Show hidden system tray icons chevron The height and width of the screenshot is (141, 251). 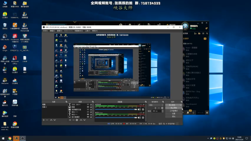tap(208, 138)
